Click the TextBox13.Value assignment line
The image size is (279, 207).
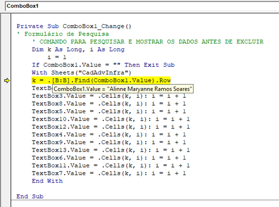click(x=111, y=150)
